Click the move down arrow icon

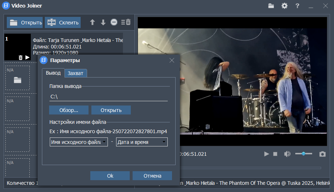(x=103, y=22)
